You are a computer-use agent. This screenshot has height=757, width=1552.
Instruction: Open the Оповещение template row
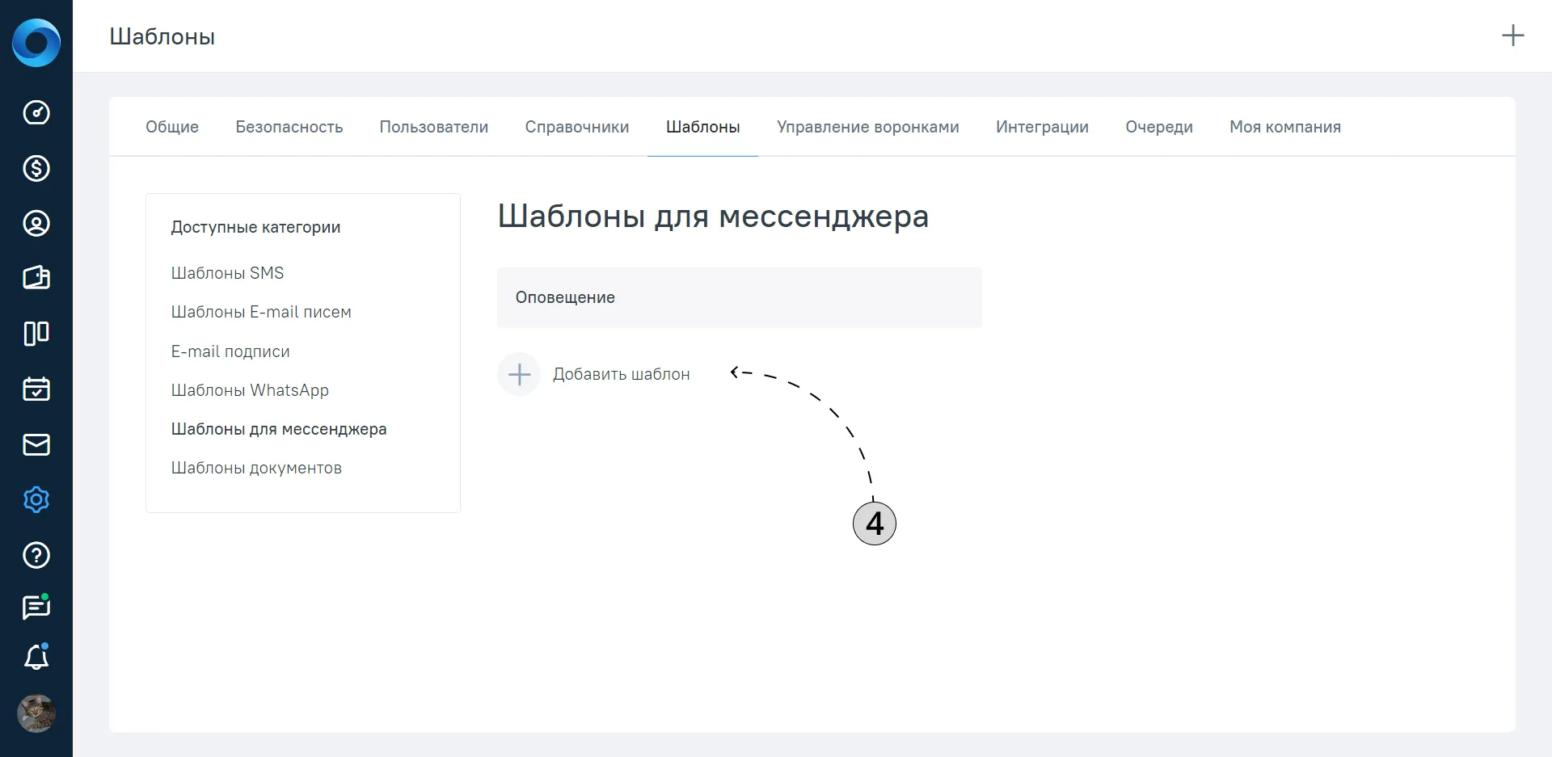pos(740,297)
